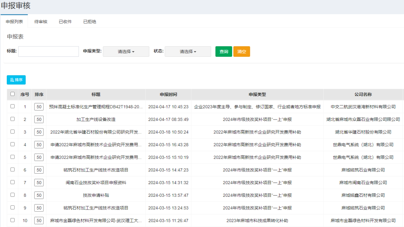This screenshot has width=404, height=227.
Task: Expand the 请选择 selector next to 申报类型
Action: [126, 51]
